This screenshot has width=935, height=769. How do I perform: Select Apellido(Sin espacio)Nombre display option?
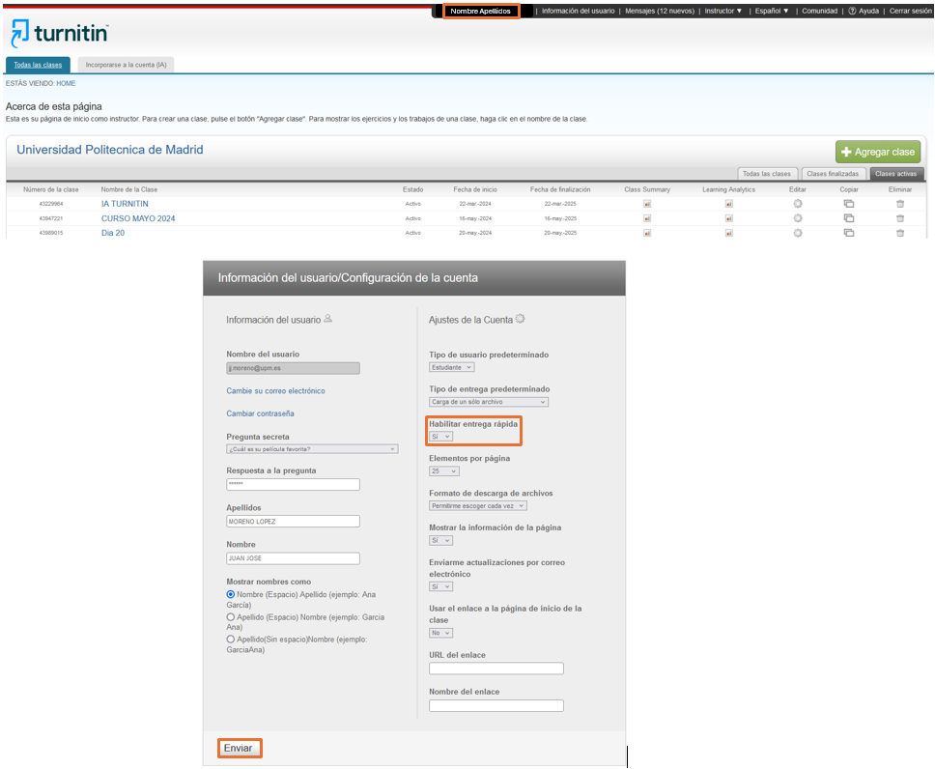pyautogui.click(x=230, y=639)
